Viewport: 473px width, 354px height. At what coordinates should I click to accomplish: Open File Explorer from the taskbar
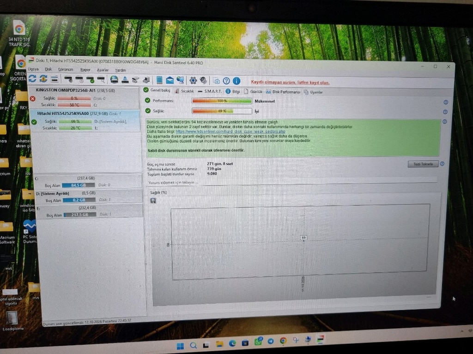coord(219,344)
